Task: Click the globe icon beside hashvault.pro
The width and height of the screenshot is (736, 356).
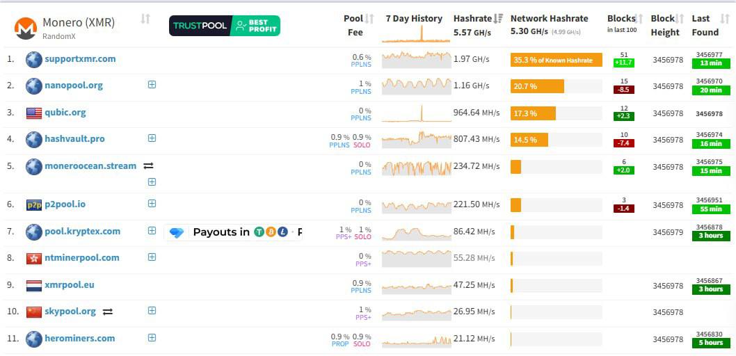Action: click(x=34, y=139)
